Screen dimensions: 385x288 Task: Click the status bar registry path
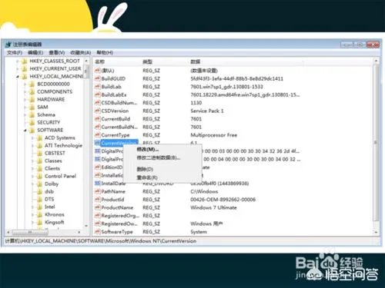coord(101,241)
